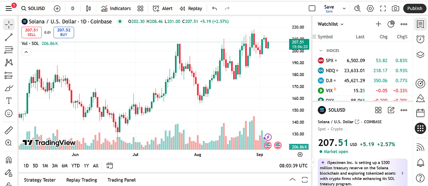Create a new Alert
This screenshot has width=428, height=186.
point(163,8)
